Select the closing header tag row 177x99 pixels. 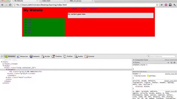12,75
